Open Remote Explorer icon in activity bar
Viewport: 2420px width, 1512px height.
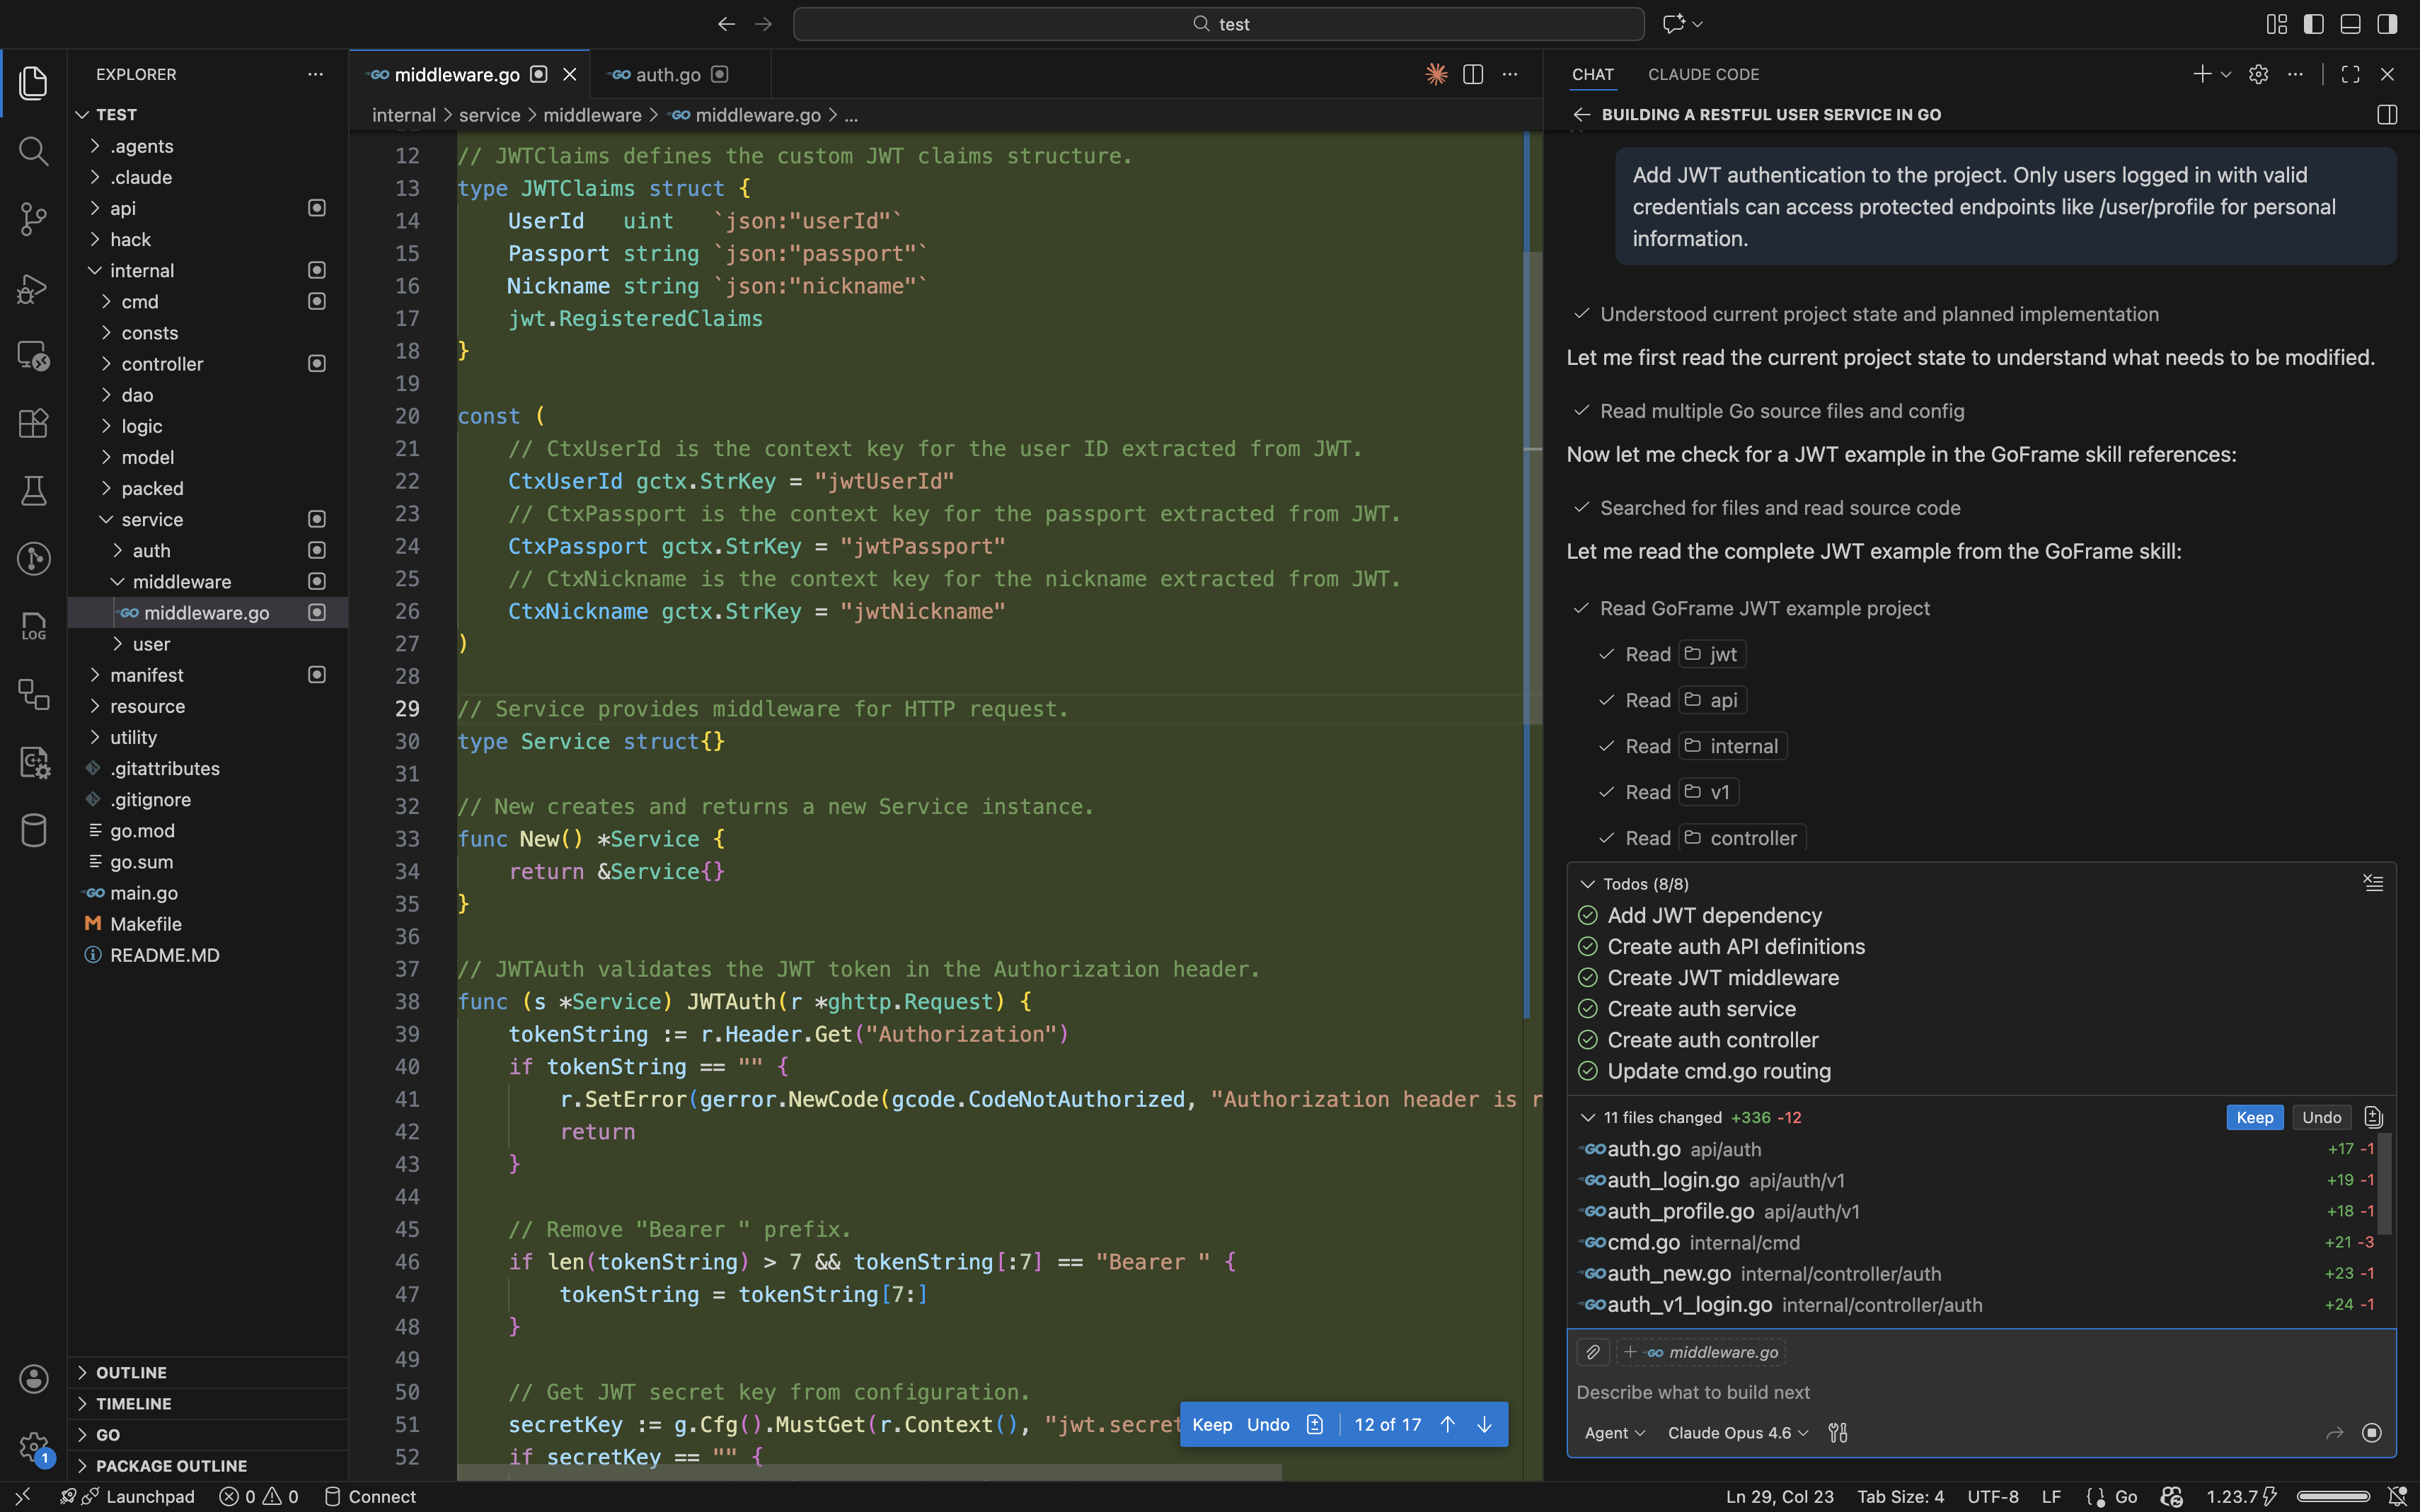(33, 356)
